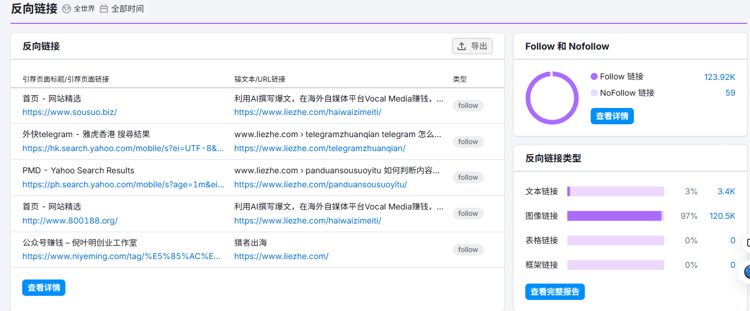Open the liezhe.com/haiwaizimeiti/ link in 800188.org row
Image resolution: width=750 pixels, height=311 pixels.
[x=308, y=221]
